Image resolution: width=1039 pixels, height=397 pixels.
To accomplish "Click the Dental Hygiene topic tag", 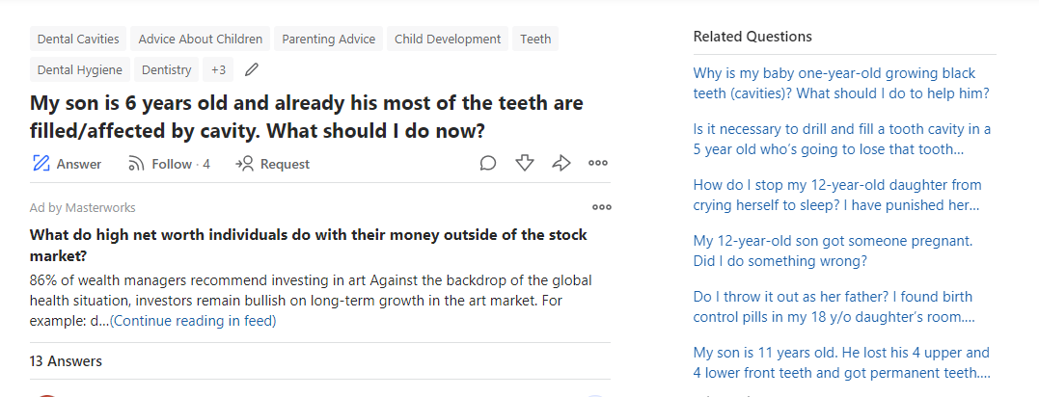I will click(79, 69).
